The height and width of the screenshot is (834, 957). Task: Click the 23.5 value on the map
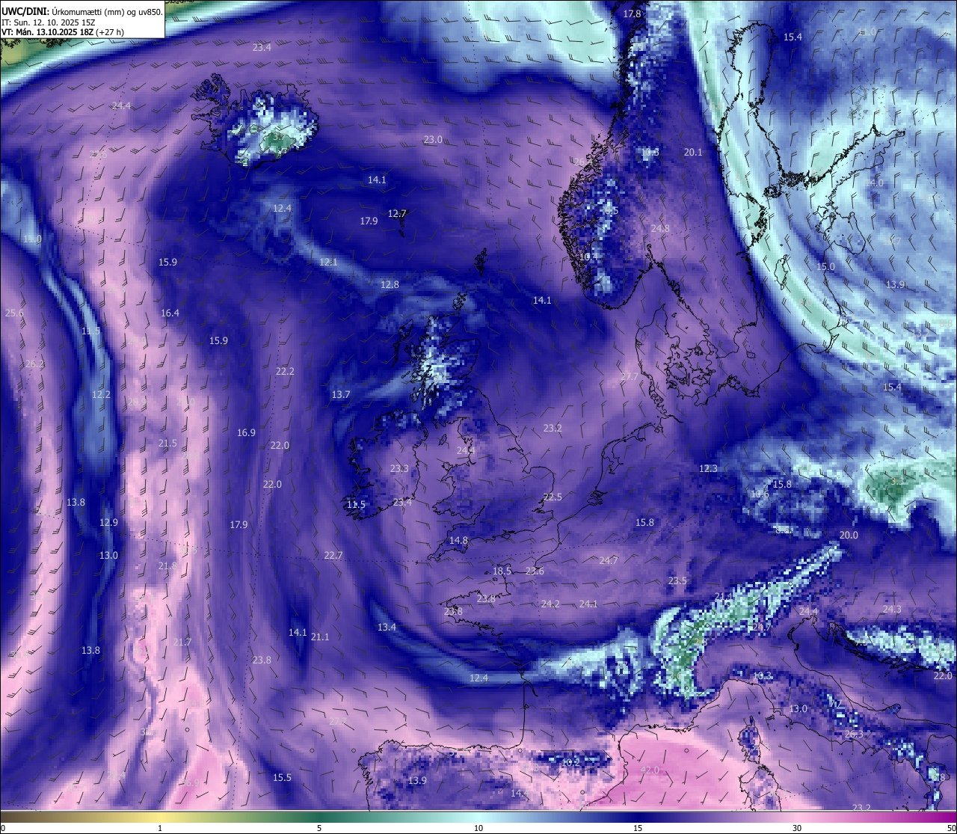tap(677, 581)
